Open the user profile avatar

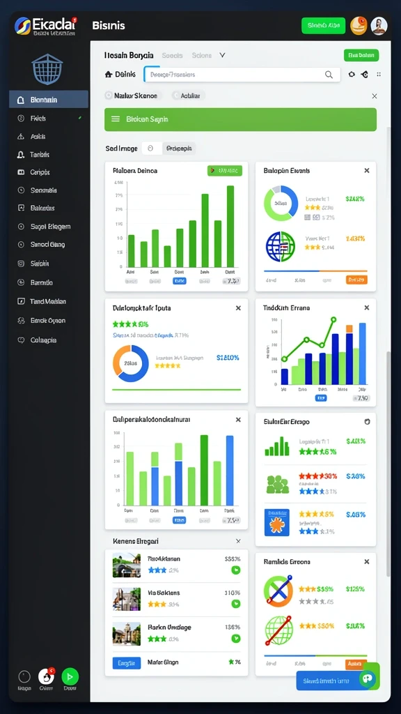(x=379, y=26)
